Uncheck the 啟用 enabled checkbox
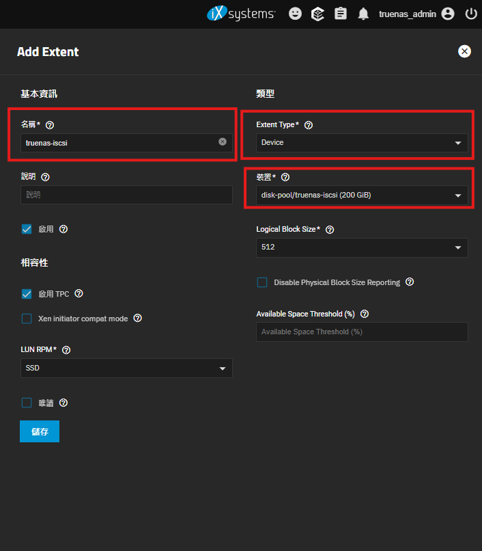 (27, 230)
